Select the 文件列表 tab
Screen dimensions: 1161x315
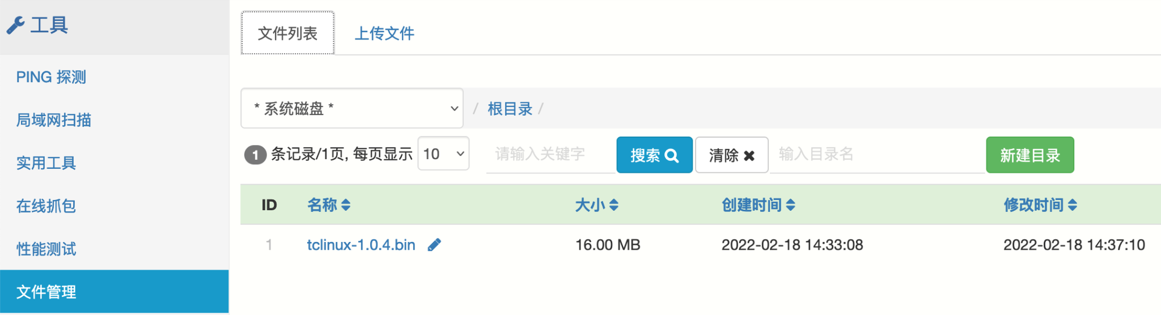[287, 33]
